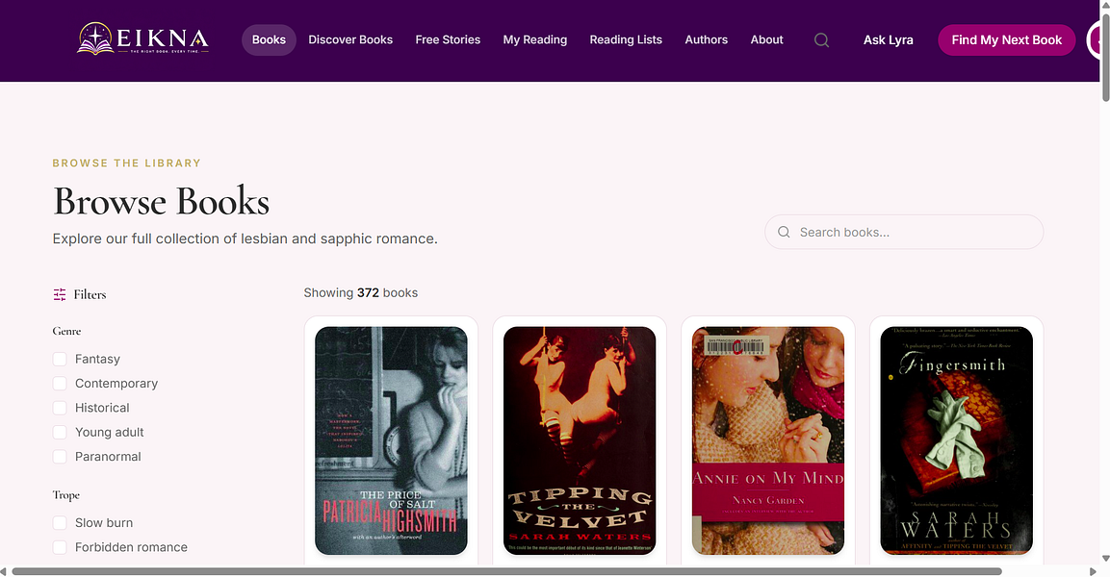Image resolution: width=1110 pixels, height=577 pixels.
Task: Click the Filters sliders icon
Action: tap(60, 294)
